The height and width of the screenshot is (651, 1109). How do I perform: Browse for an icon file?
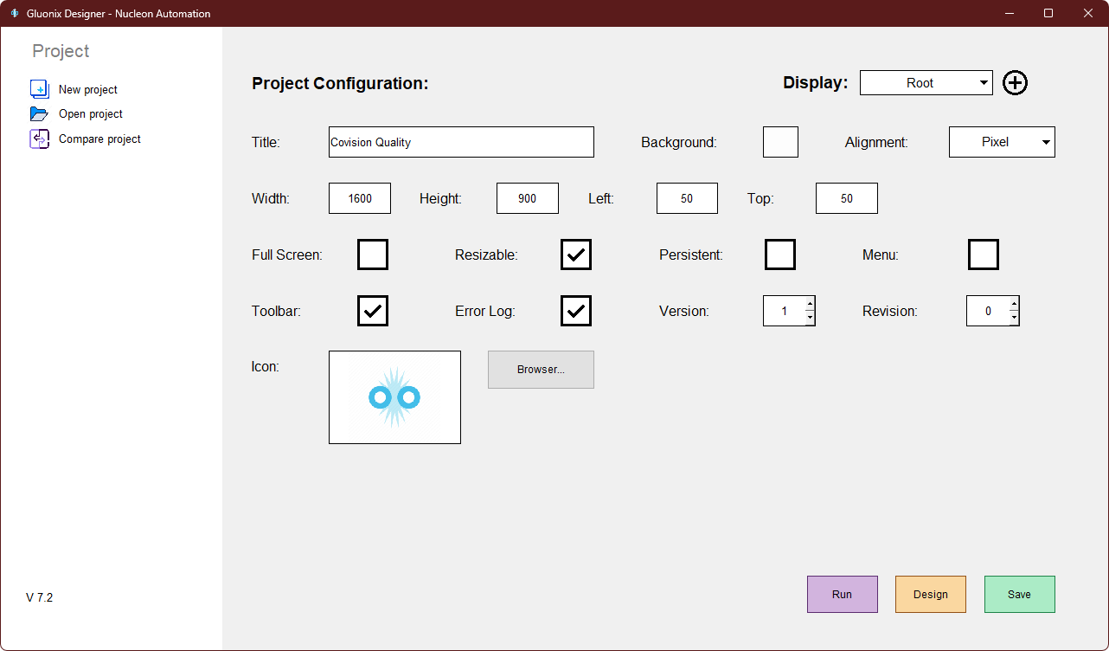(541, 370)
